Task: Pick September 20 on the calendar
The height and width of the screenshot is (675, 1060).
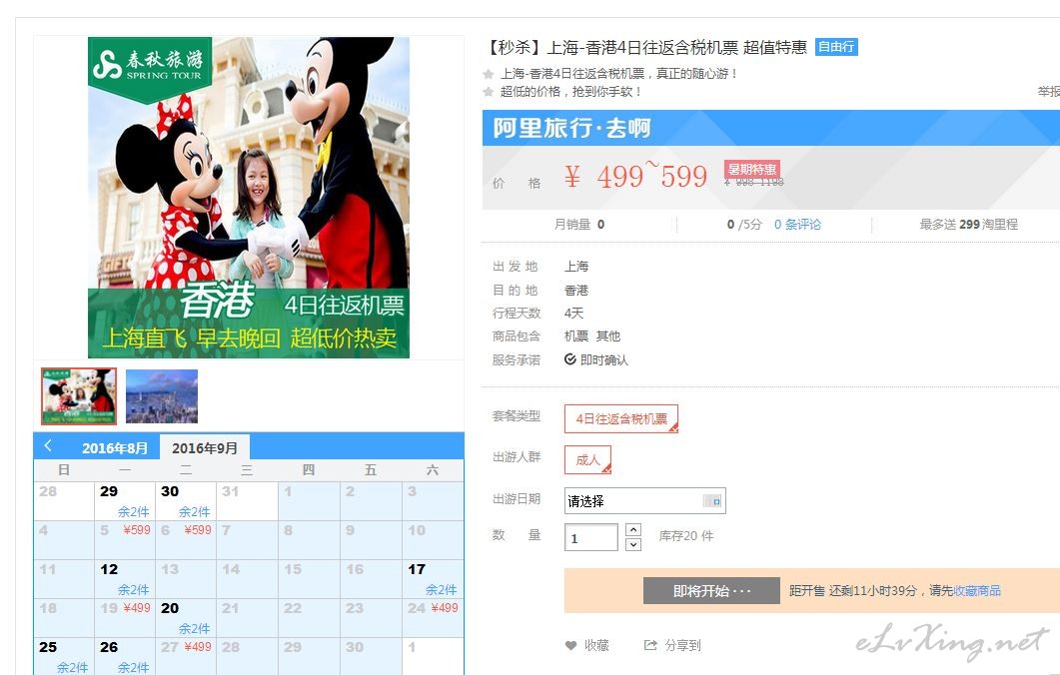Action: click(186, 617)
